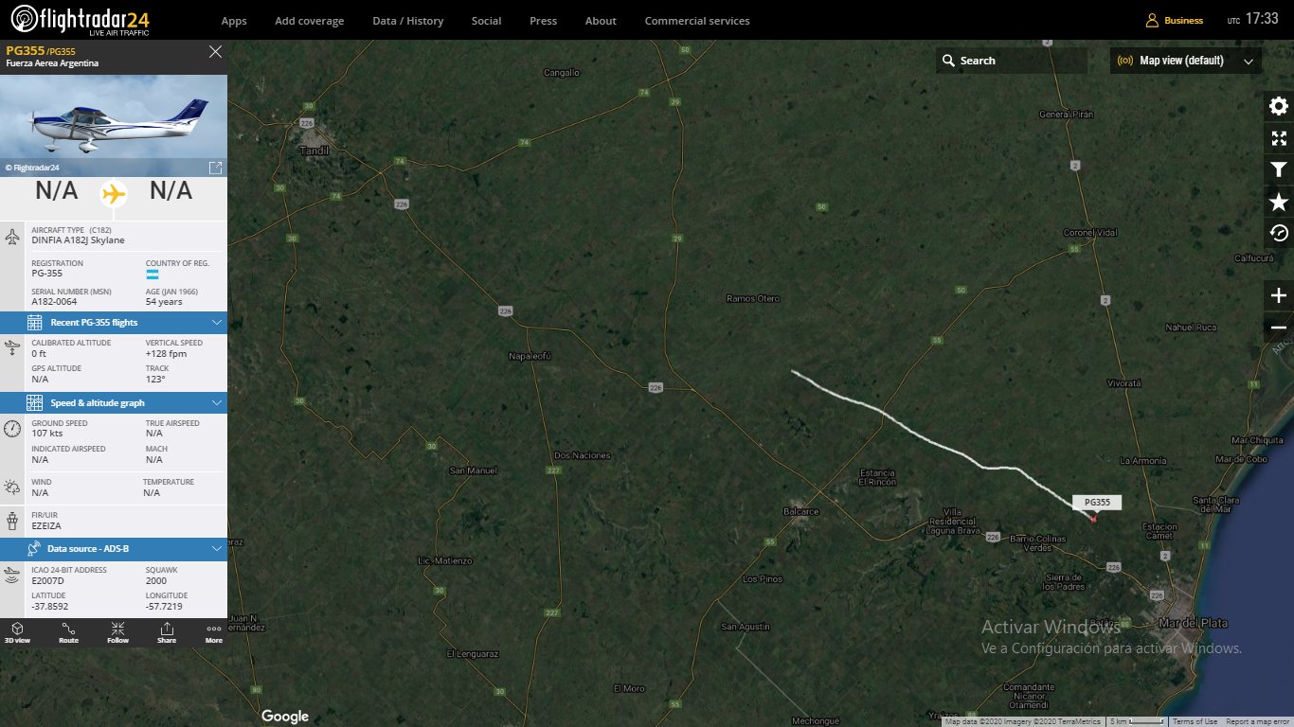Click the search magnifier icon
Viewport: 1294px width, 727px height.
tap(948, 61)
